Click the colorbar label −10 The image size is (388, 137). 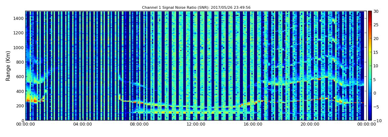(x=377, y=121)
